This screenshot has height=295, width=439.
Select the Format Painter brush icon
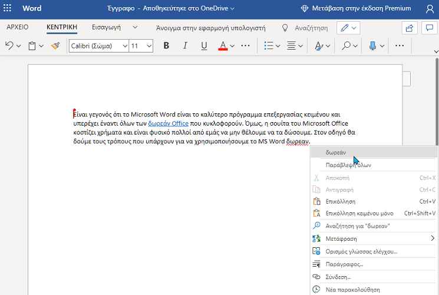55,45
